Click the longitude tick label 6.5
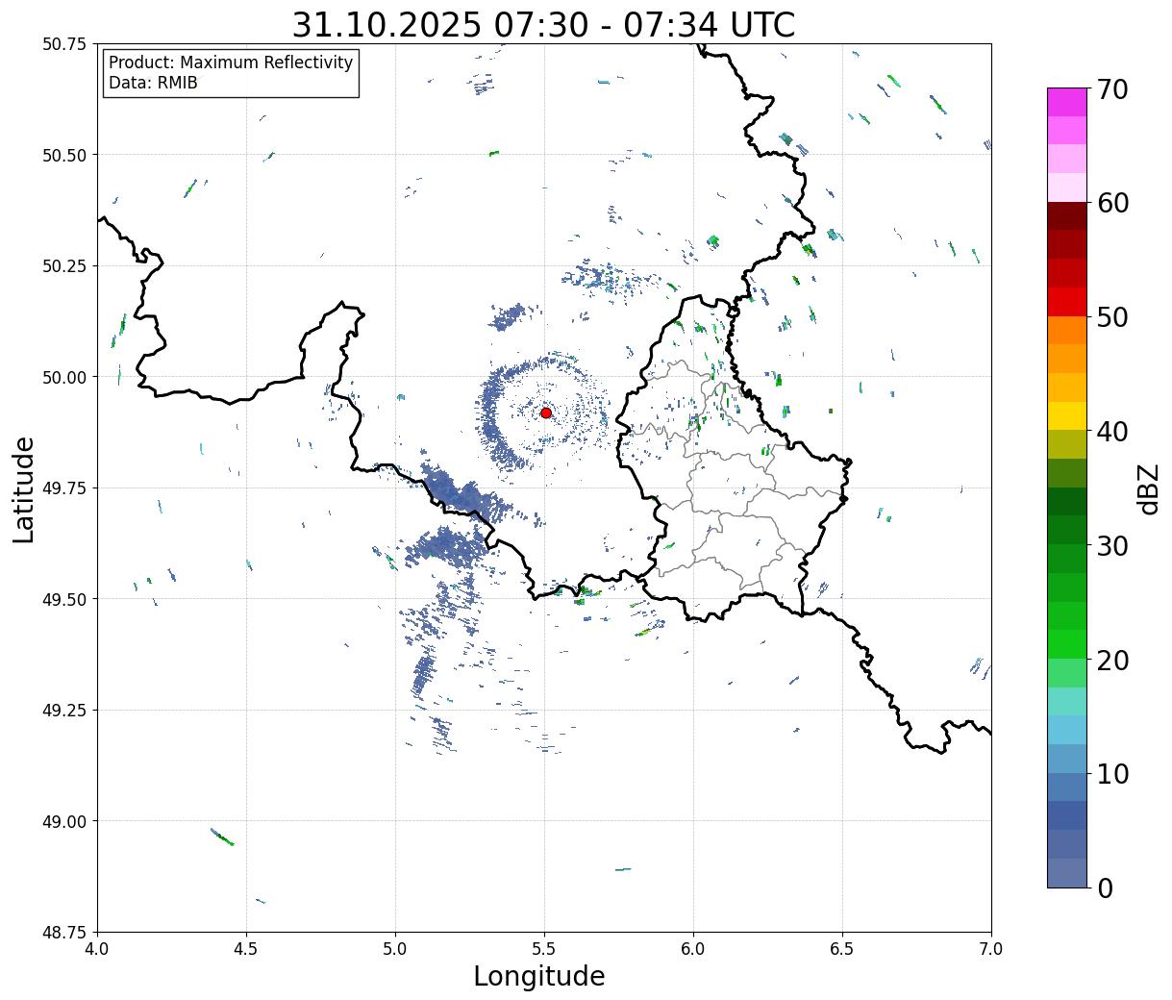The width and height of the screenshot is (1172, 1000). pos(842,949)
